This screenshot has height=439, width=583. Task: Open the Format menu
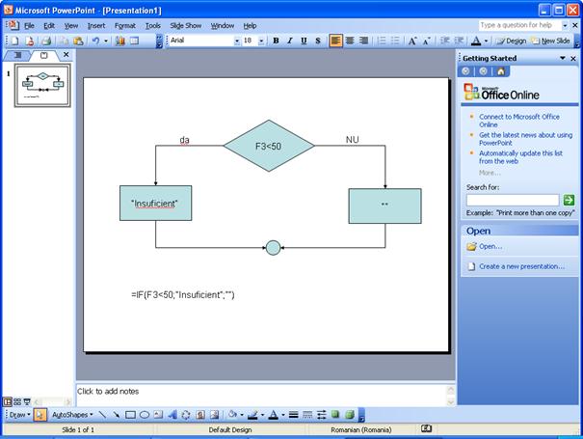coord(125,25)
